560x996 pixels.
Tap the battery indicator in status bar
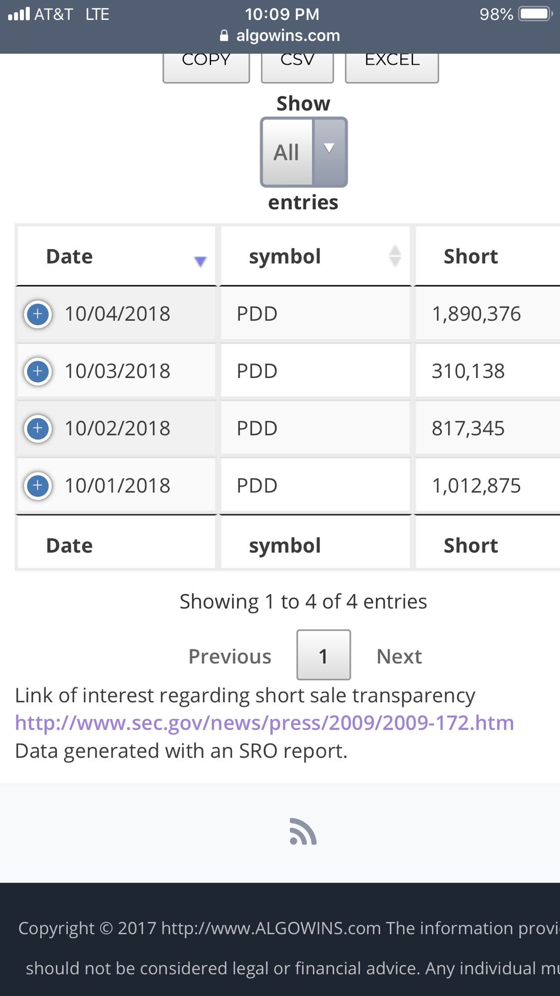point(536,14)
